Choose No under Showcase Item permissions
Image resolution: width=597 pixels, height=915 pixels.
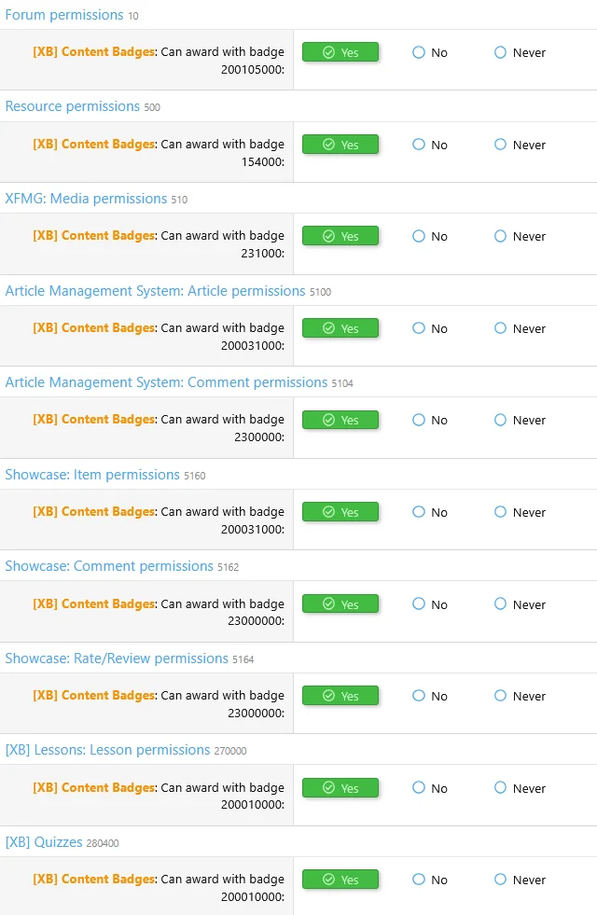click(x=430, y=512)
